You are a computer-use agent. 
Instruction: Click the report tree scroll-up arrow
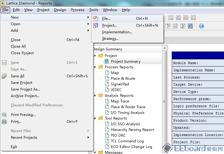tap(165, 48)
